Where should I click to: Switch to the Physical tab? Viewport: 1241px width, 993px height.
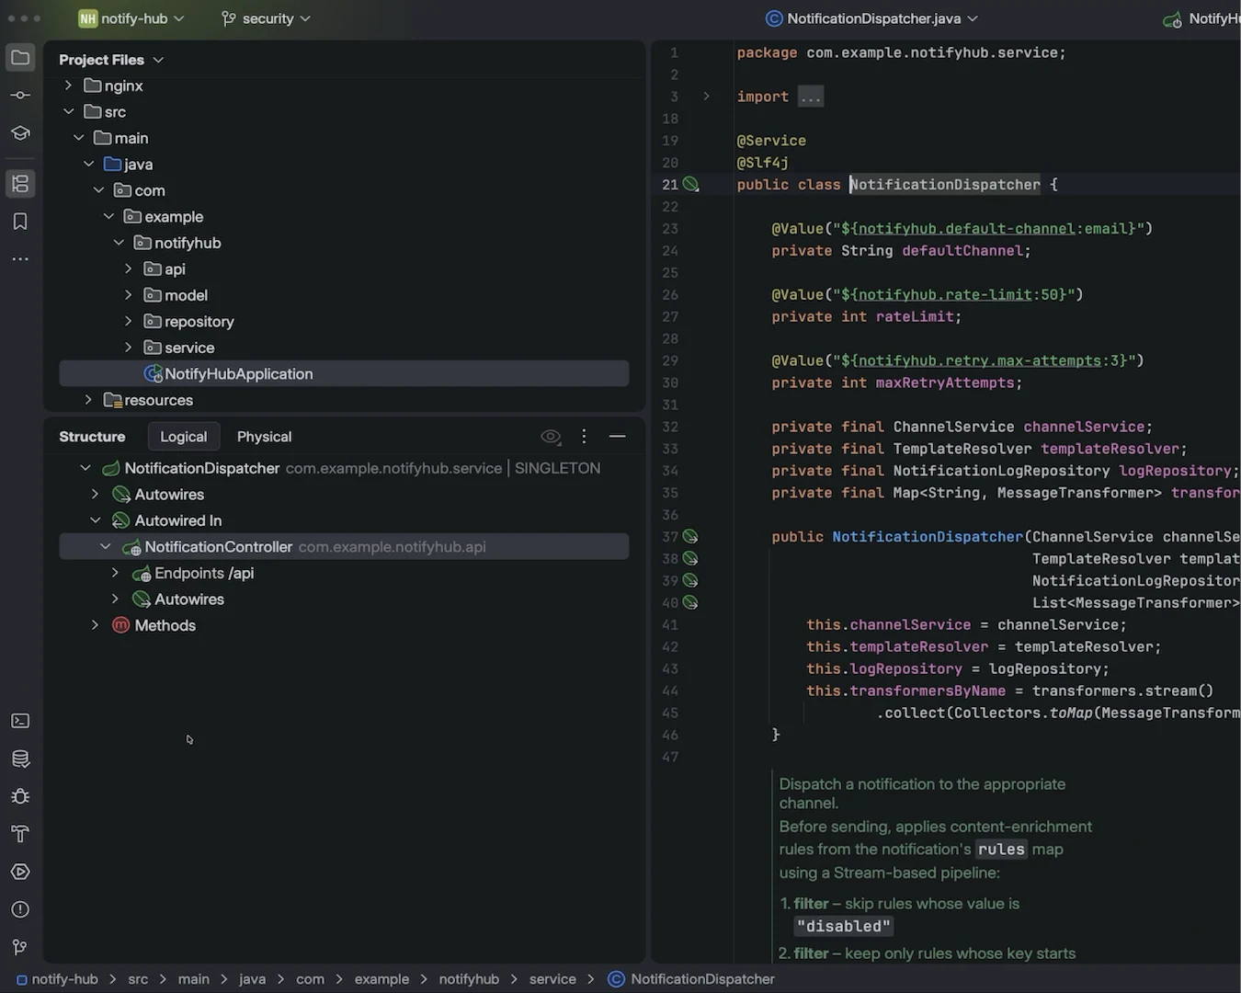[264, 437]
